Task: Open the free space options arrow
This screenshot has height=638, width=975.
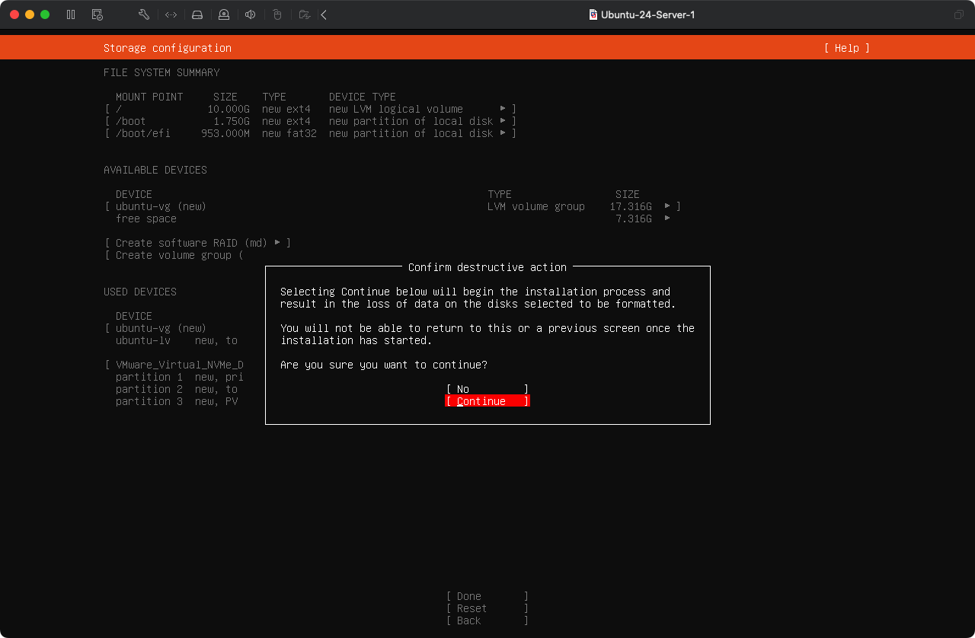Action: pyautogui.click(x=667, y=219)
